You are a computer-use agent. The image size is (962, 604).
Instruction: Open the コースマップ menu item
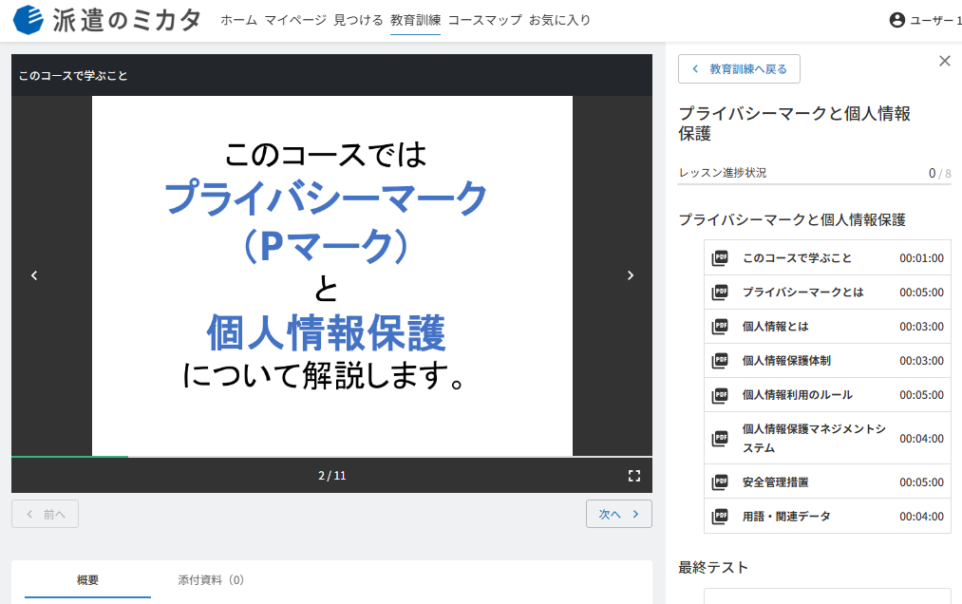pyautogui.click(x=484, y=20)
